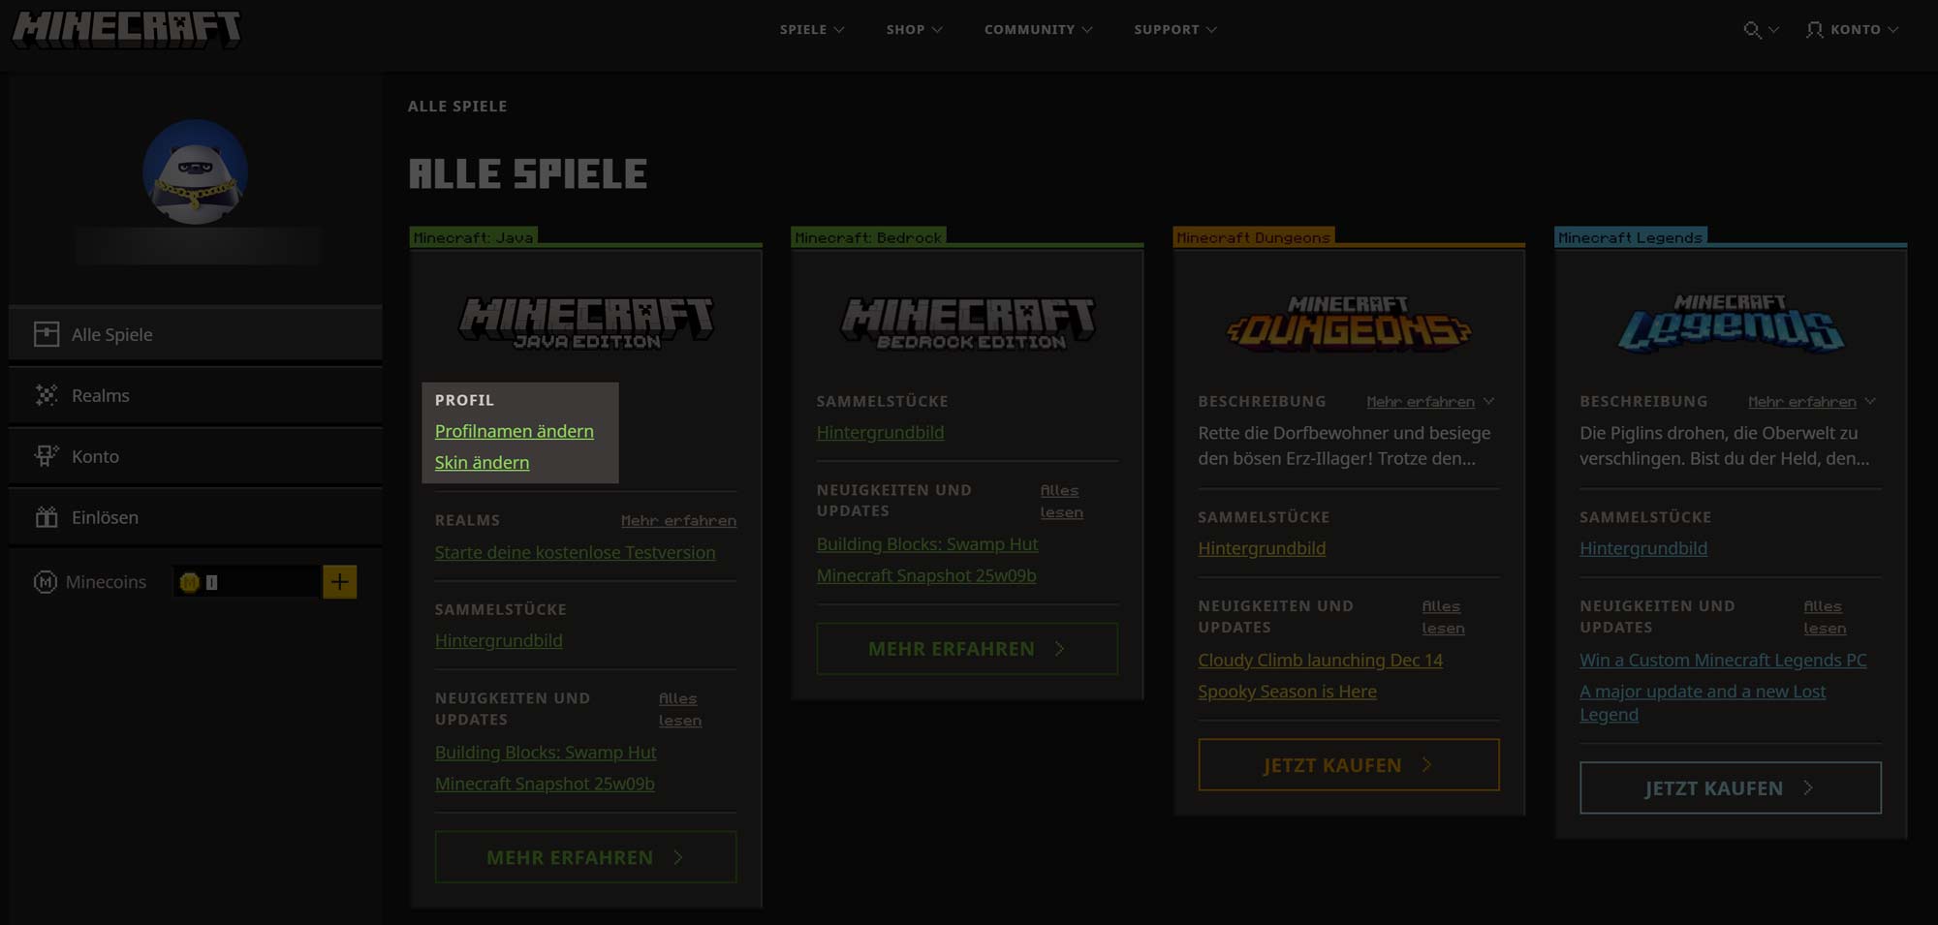
Task: Open Hintergrundbild in Legends card
Action: click(1643, 548)
